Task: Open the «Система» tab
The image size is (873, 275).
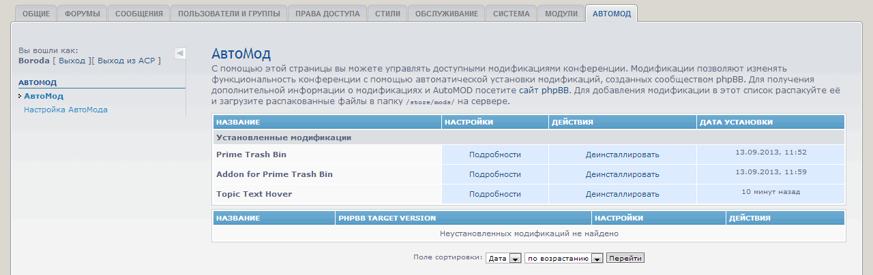Action: pyautogui.click(x=511, y=14)
